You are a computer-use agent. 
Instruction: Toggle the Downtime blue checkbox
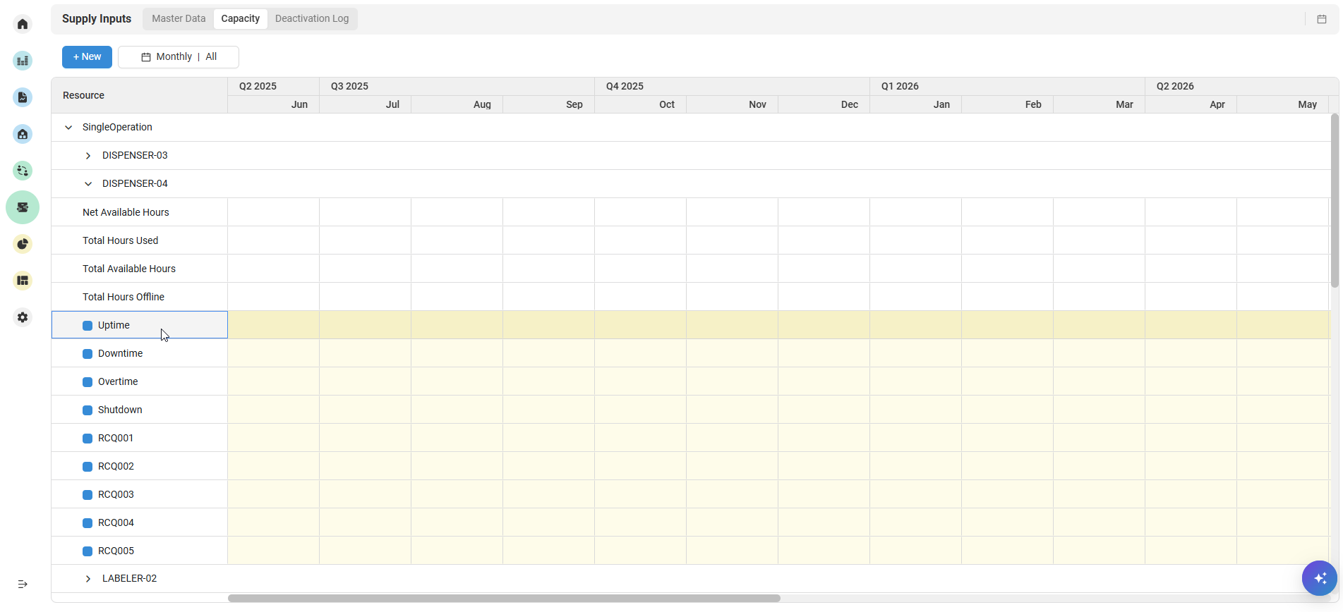click(88, 354)
